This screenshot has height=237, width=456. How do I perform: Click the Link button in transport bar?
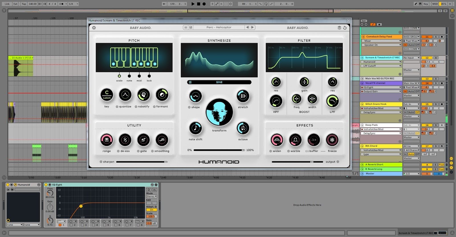click(x=7, y=4)
